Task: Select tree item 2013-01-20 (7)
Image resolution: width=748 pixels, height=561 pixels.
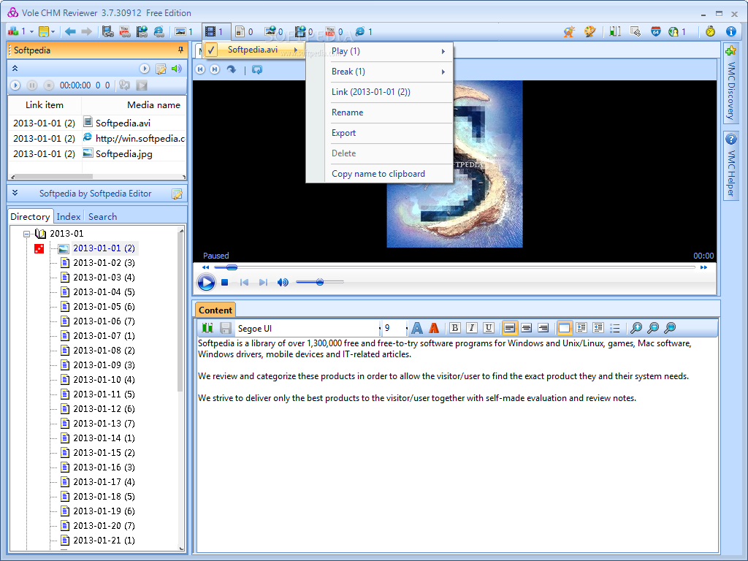Action: click(x=104, y=526)
